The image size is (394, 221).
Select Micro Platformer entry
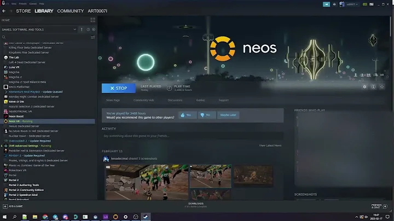click(19, 87)
